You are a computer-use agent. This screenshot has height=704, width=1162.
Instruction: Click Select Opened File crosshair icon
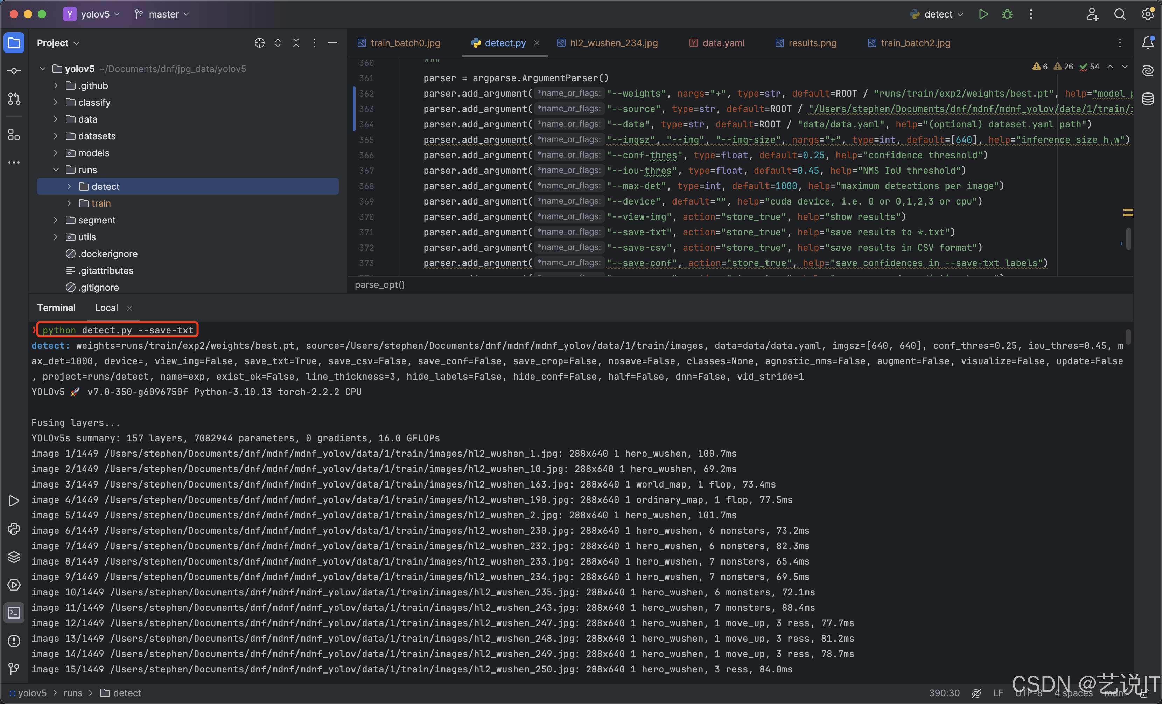[x=259, y=43]
